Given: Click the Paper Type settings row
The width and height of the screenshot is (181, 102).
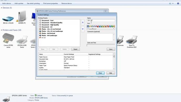Looking at the screenshot, I should tap(76, 65).
